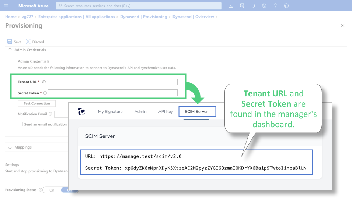
Task: Open the Azure hamburger menu
Action: pyautogui.click(x=6, y=6)
